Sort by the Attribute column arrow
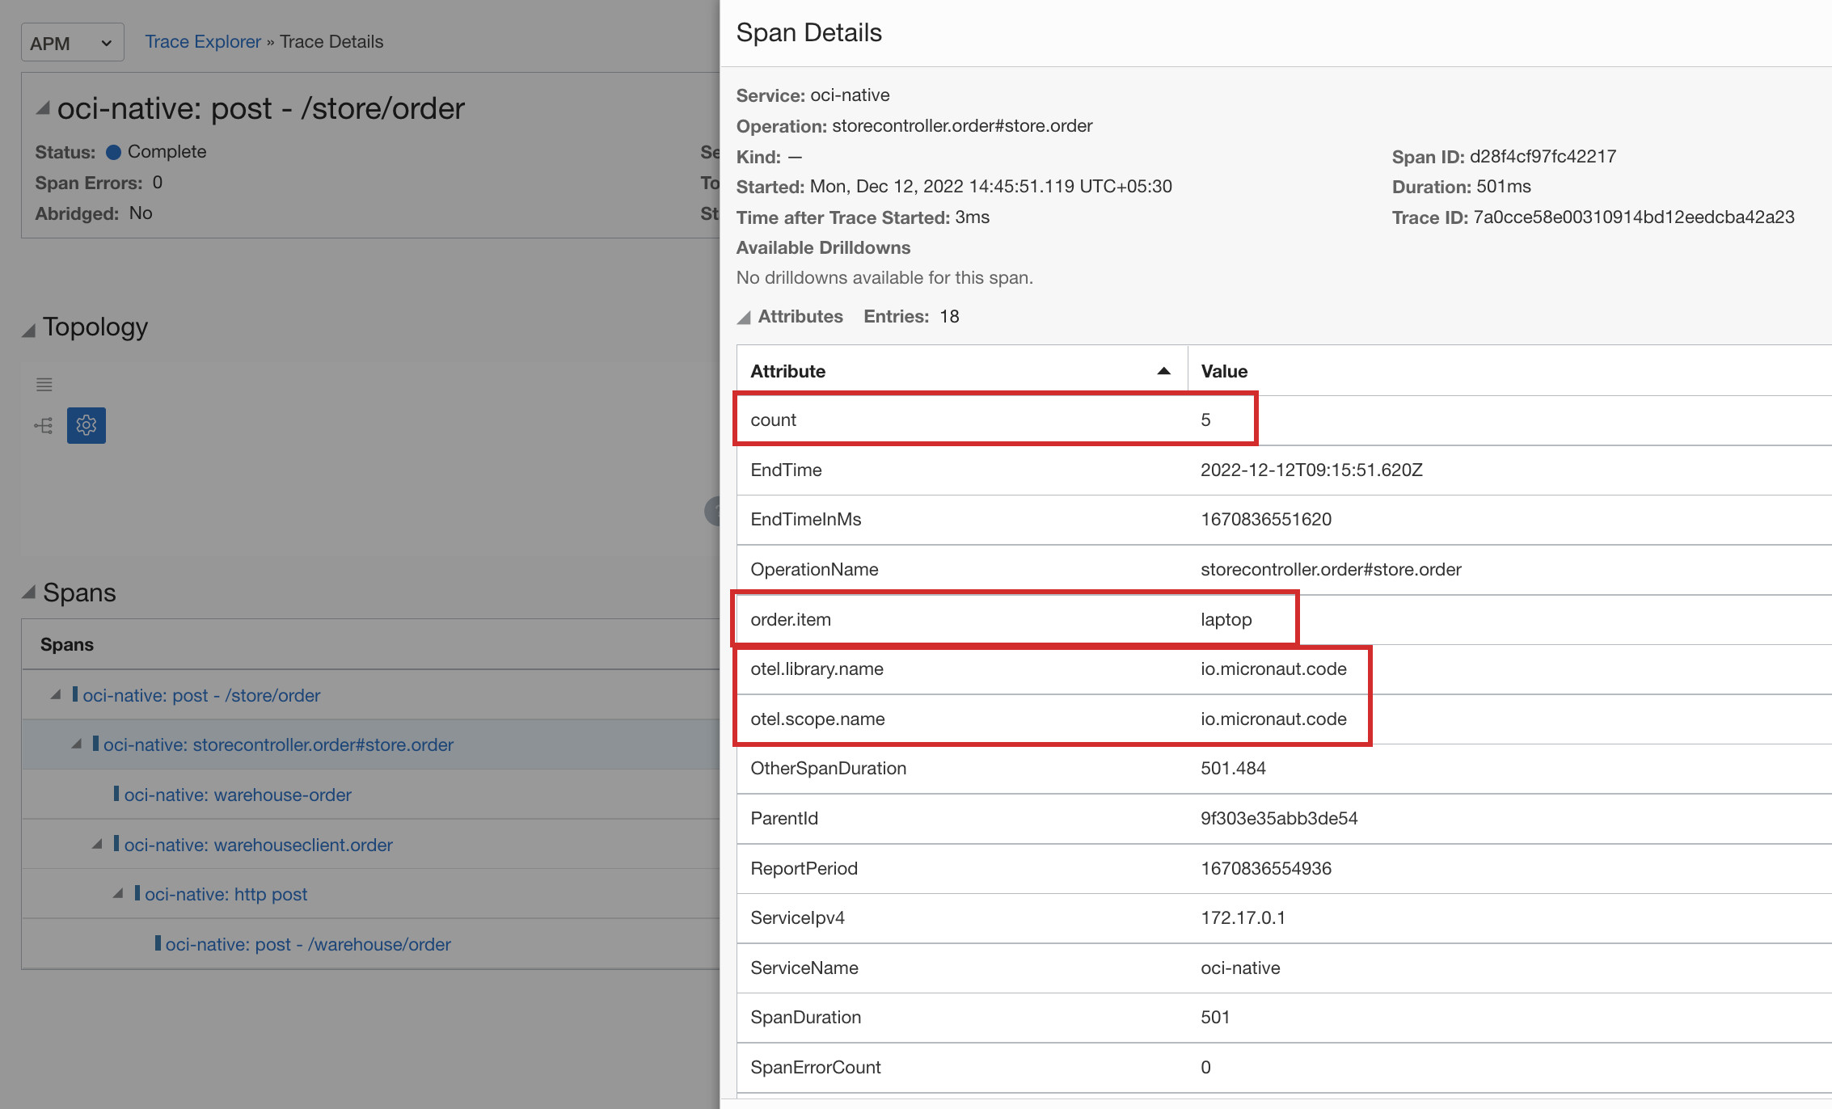The image size is (1832, 1109). coord(1163,371)
